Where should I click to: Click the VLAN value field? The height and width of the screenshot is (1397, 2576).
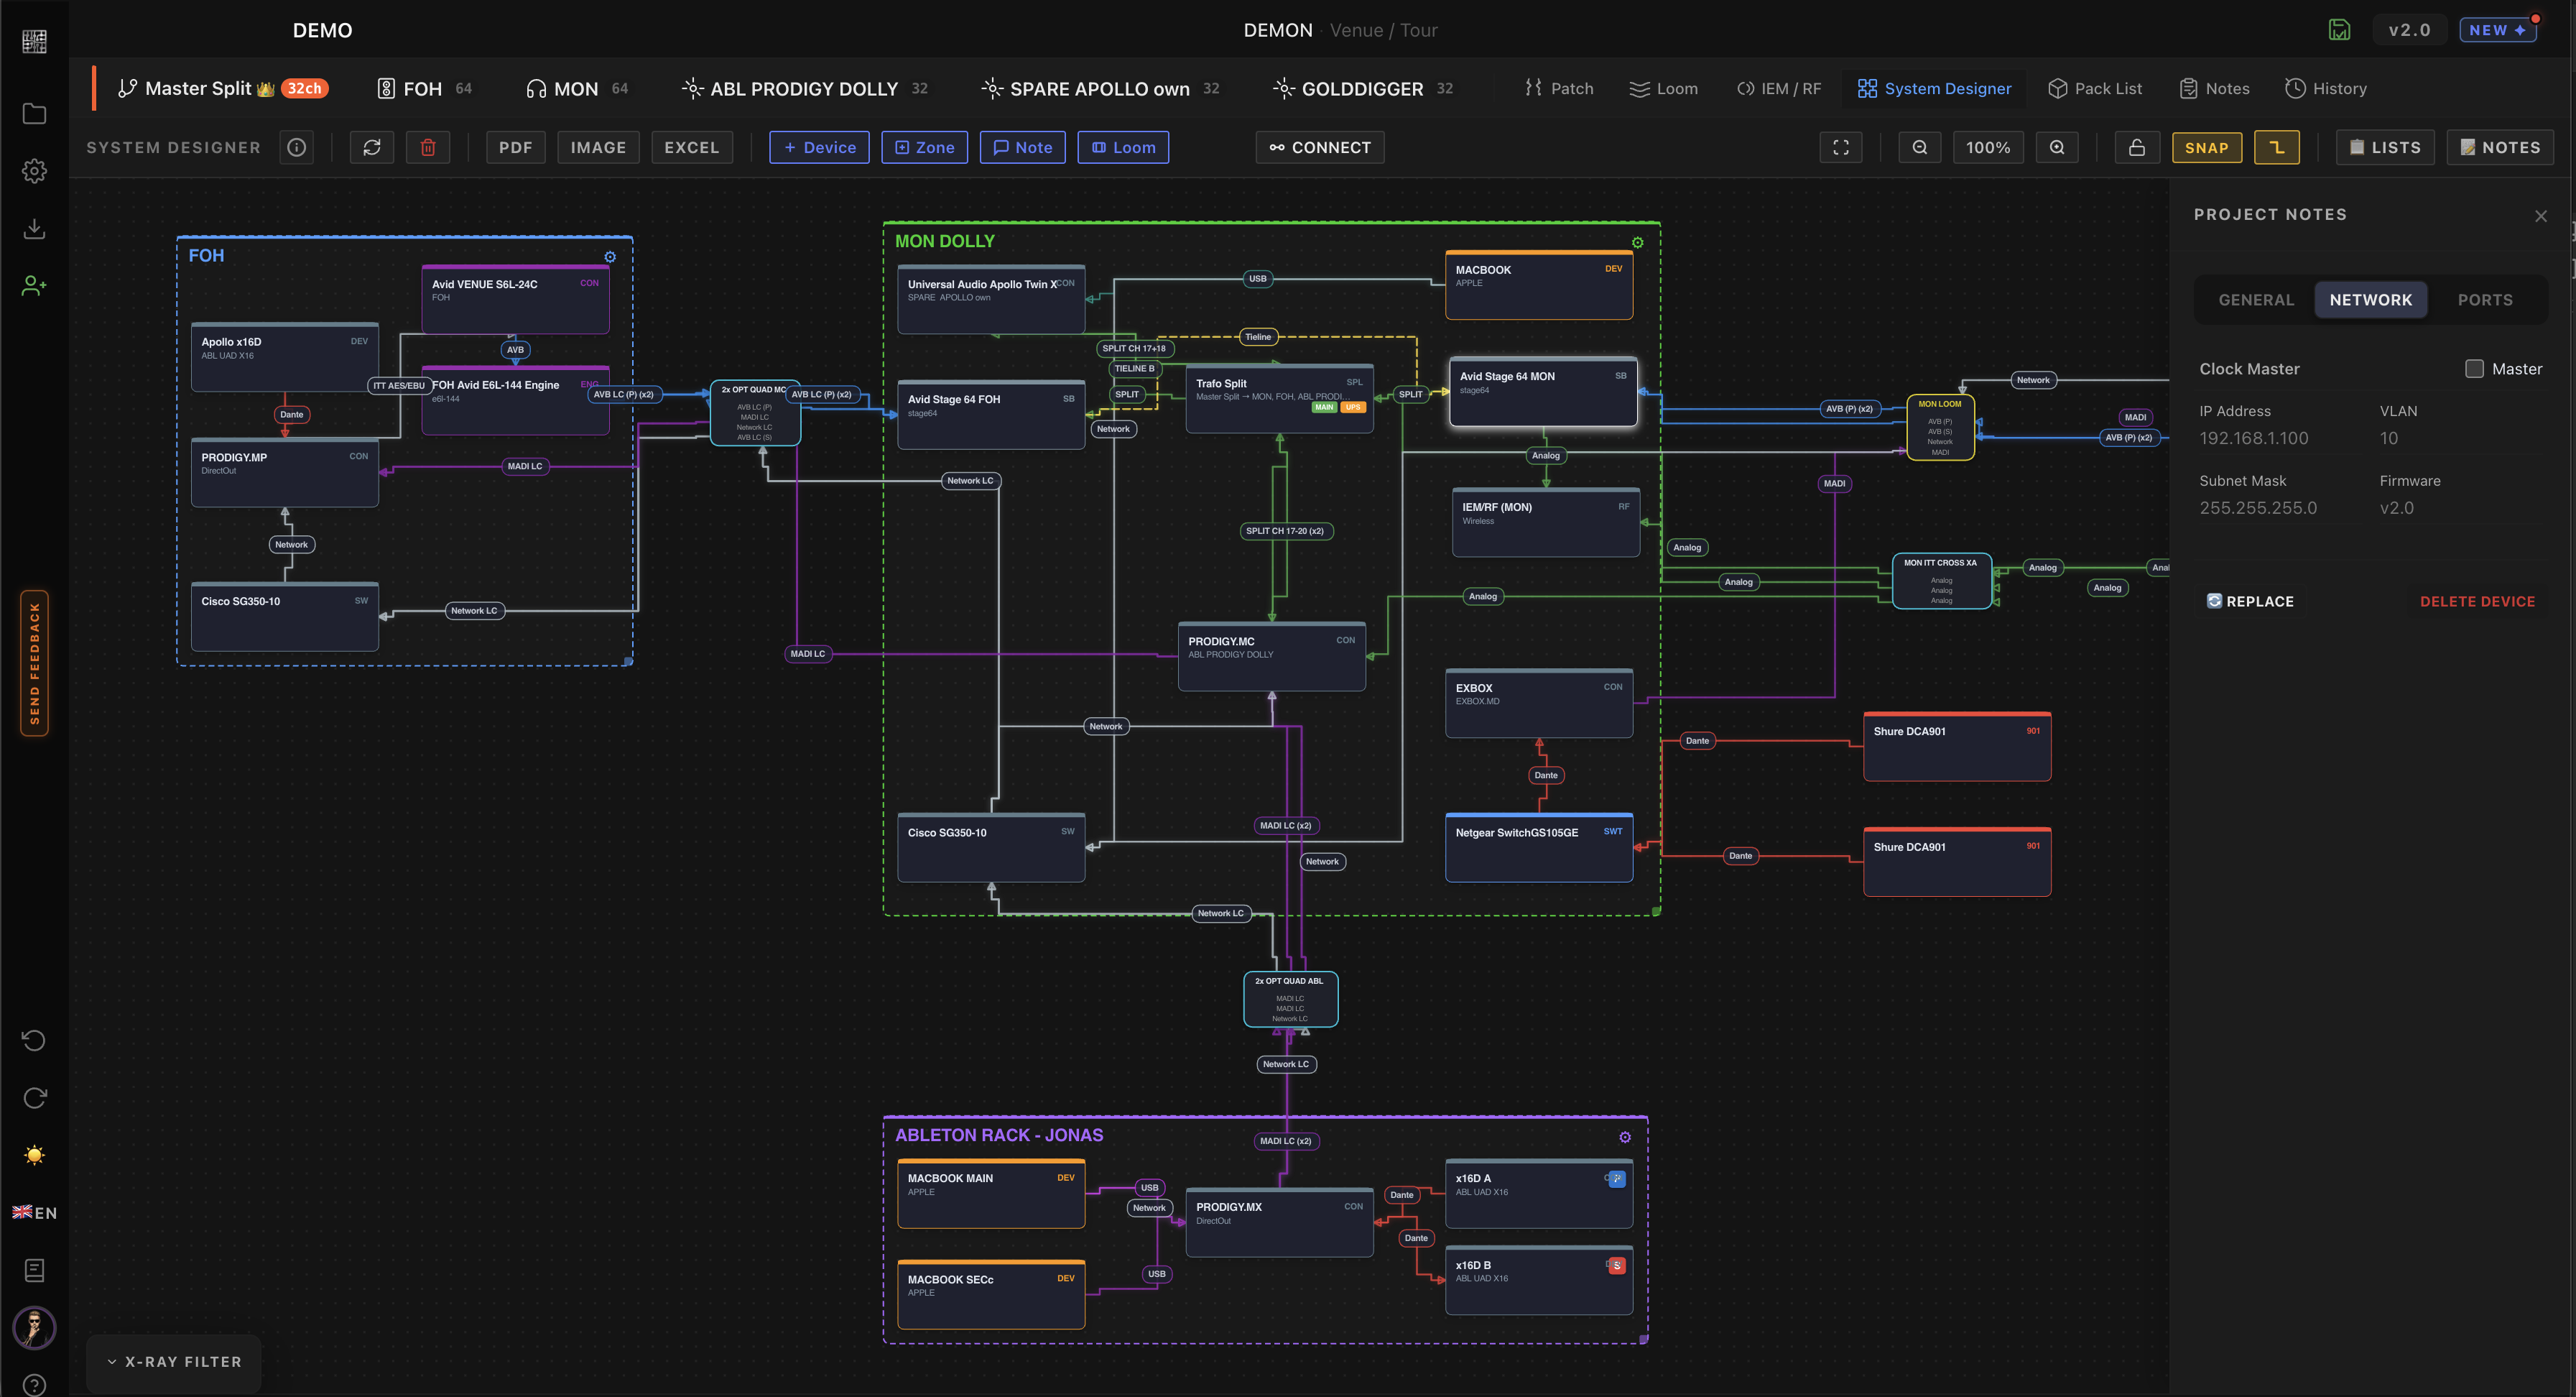pyautogui.click(x=2460, y=438)
